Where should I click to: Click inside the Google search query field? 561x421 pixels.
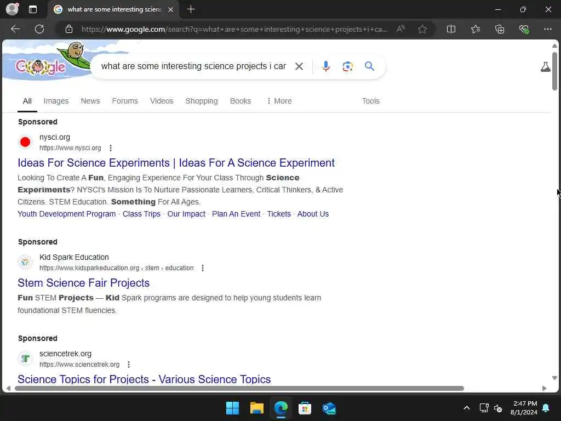(x=193, y=66)
